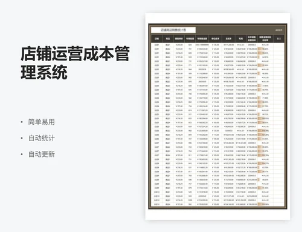Click the 店铺运营成本管理系统 heading text
This screenshot has width=302, height=232.
click(75, 62)
